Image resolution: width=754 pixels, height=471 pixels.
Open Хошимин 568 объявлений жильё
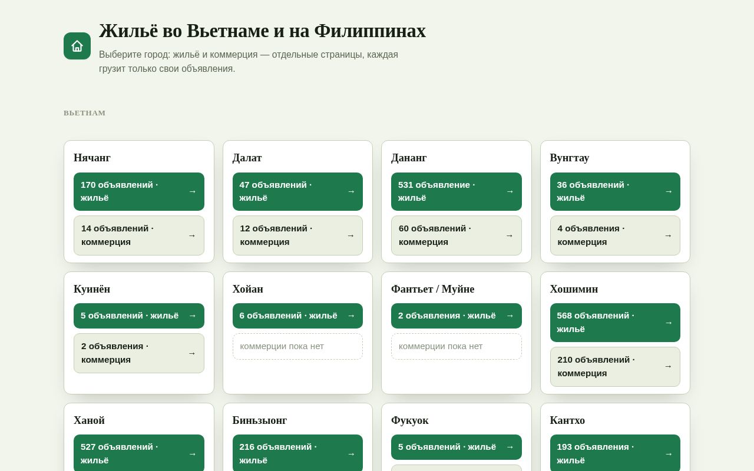[615, 323]
